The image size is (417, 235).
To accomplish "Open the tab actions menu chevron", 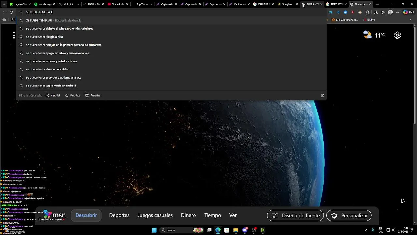I will coord(4,4).
